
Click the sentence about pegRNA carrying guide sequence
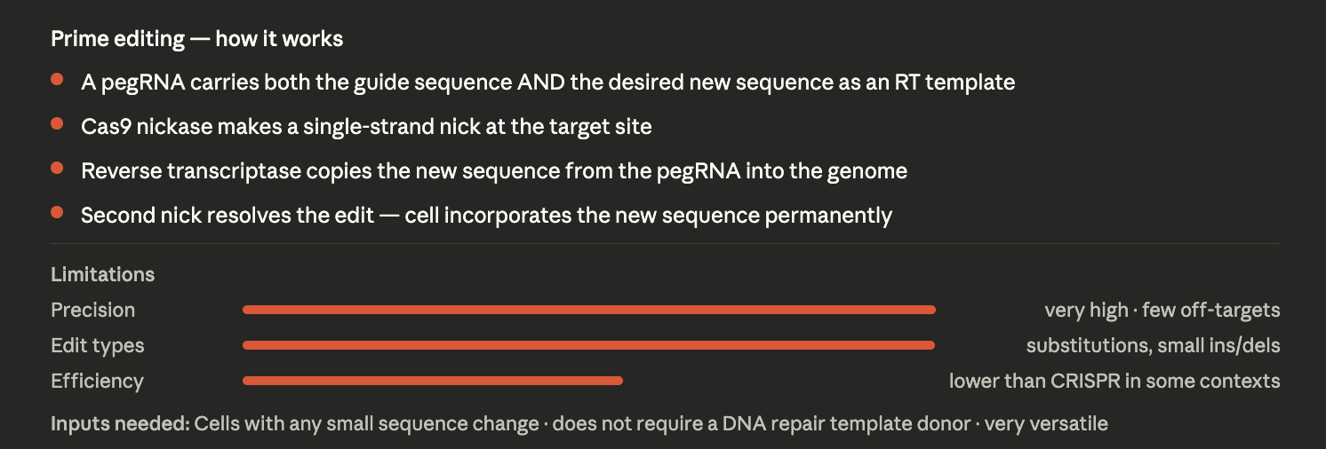pyautogui.click(x=548, y=83)
